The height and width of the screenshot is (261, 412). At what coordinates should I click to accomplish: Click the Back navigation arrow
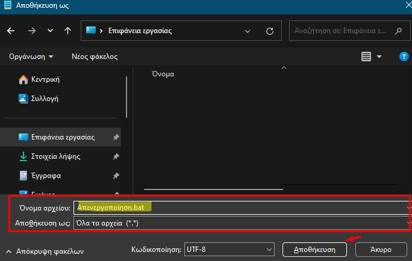coord(11,31)
